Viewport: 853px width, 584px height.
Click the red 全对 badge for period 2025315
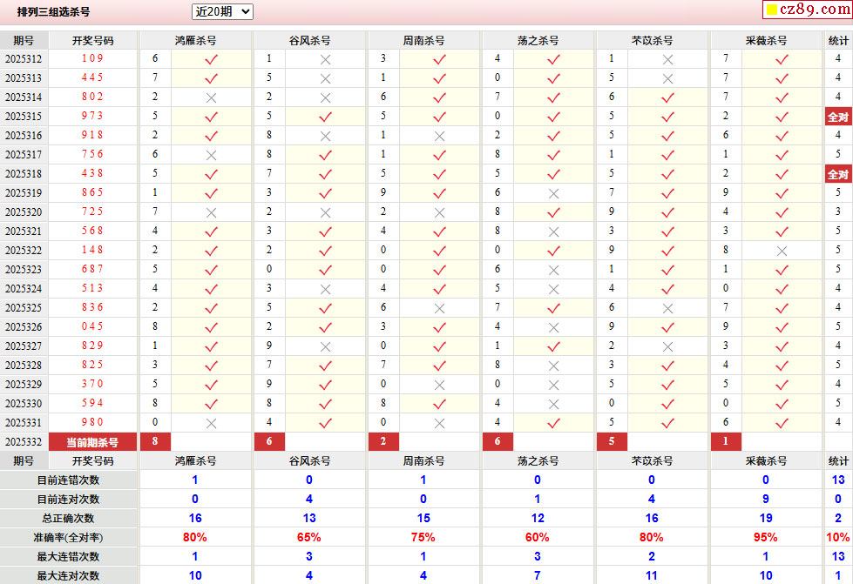[838, 117]
